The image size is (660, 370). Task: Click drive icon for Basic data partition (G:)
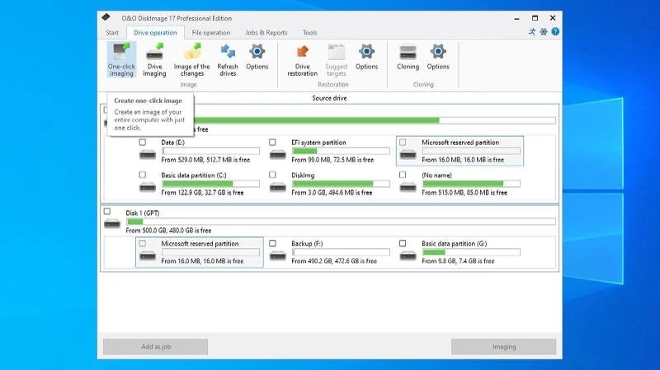coord(408,255)
